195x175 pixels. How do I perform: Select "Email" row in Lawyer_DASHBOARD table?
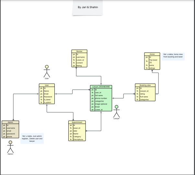(101, 107)
